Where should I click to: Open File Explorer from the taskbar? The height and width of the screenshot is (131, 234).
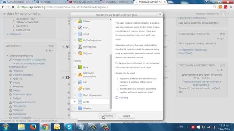(21, 127)
